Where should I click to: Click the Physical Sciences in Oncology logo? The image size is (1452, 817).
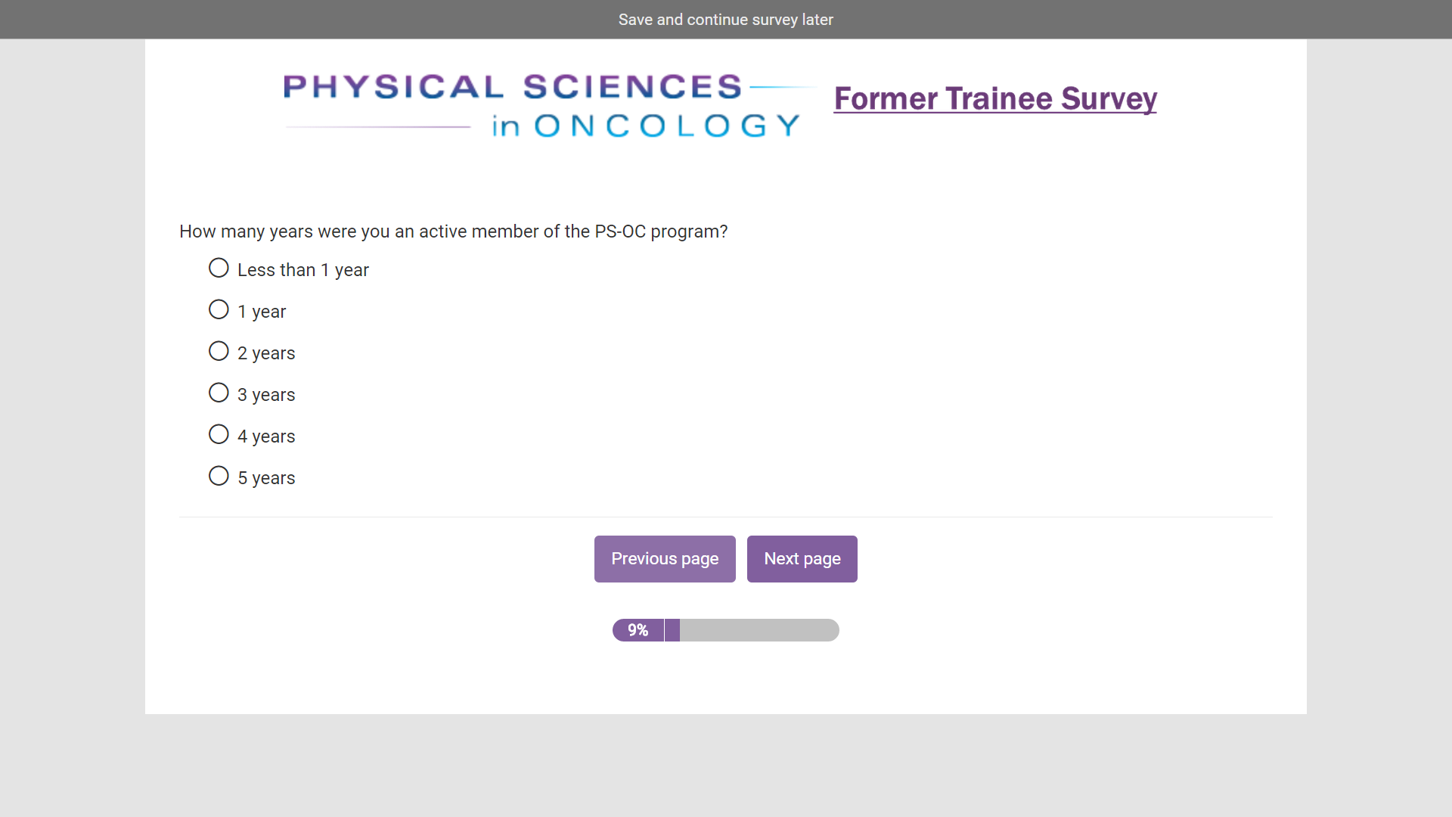[543, 106]
